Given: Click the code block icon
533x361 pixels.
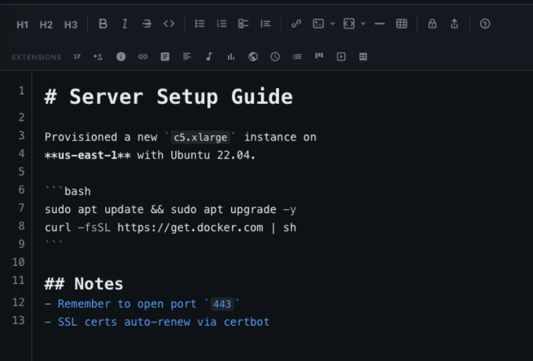Looking at the screenshot, I should click(349, 24).
